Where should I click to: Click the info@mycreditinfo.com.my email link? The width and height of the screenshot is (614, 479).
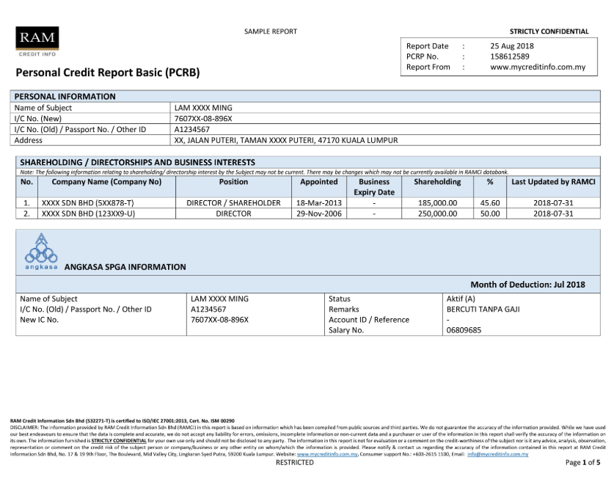(497, 455)
